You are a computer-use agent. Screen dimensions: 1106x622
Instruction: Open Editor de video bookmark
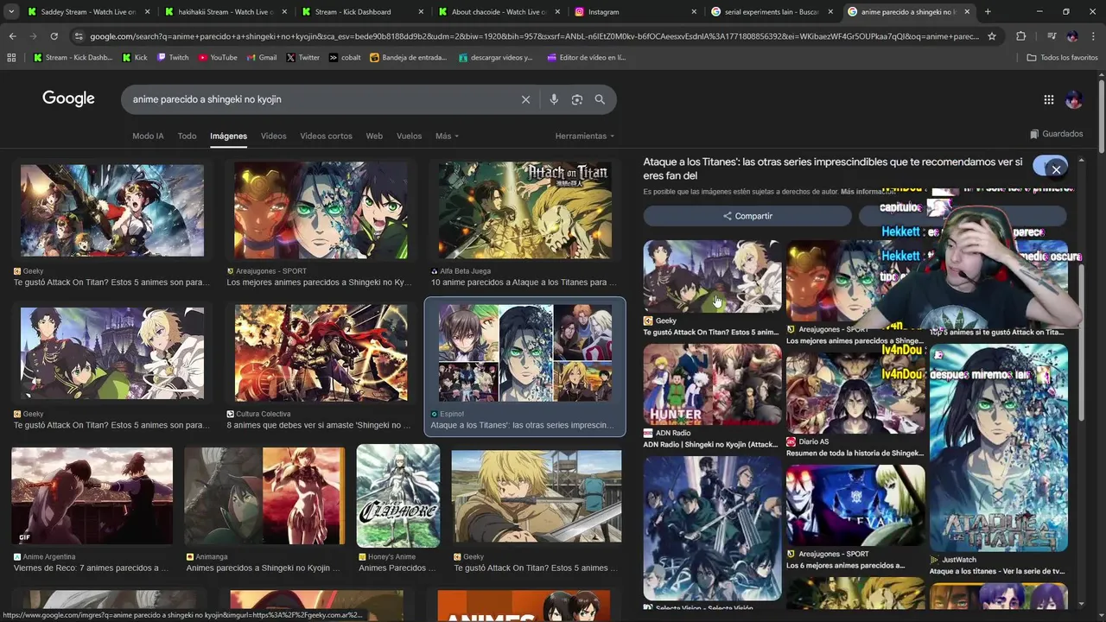(x=586, y=57)
